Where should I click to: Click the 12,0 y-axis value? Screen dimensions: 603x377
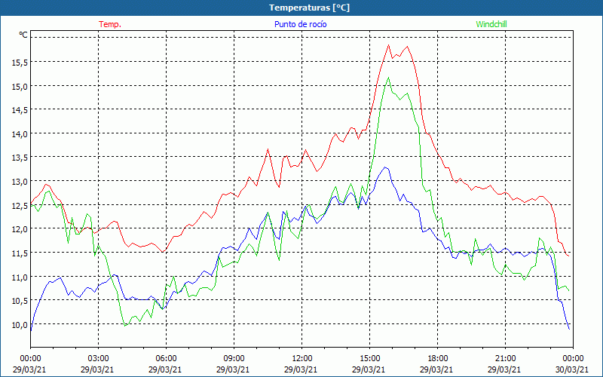[20, 229]
